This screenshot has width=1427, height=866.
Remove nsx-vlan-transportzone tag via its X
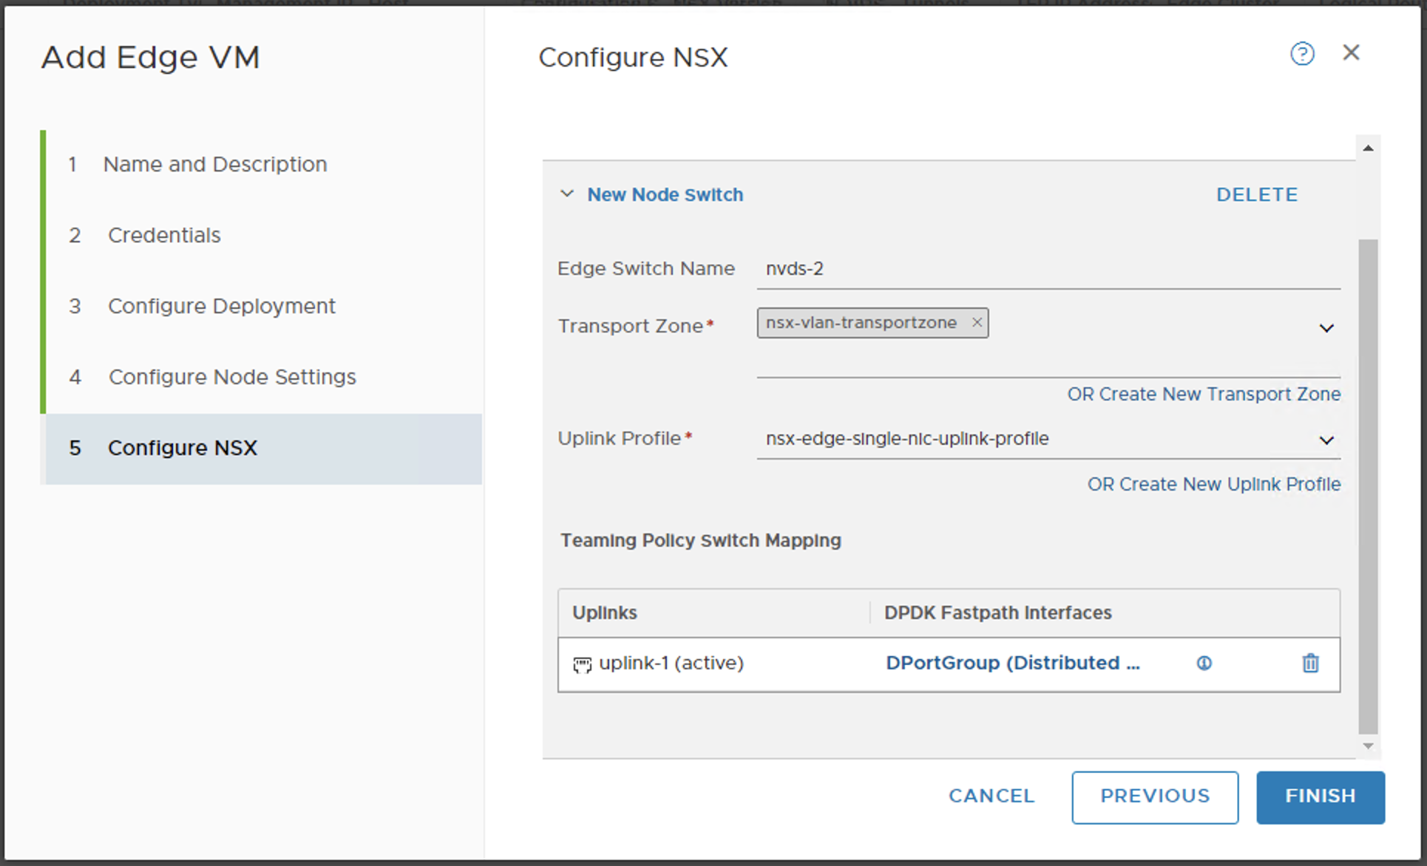(x=977, y=322)
